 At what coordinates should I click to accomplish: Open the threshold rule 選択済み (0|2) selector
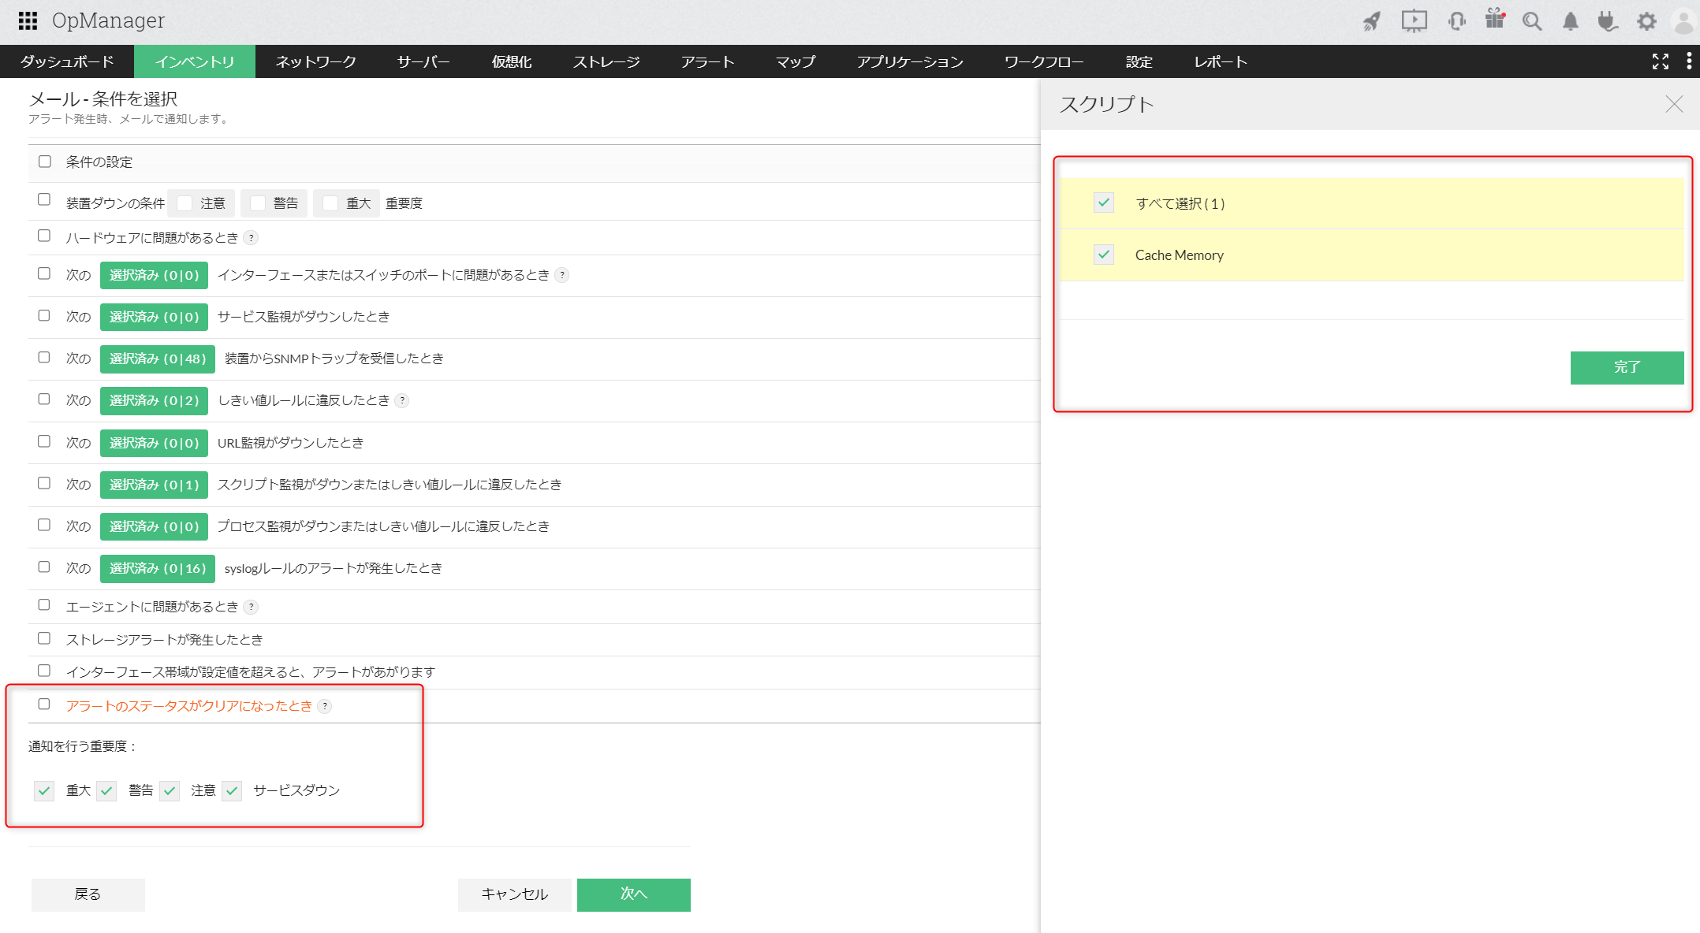(154, 400)
